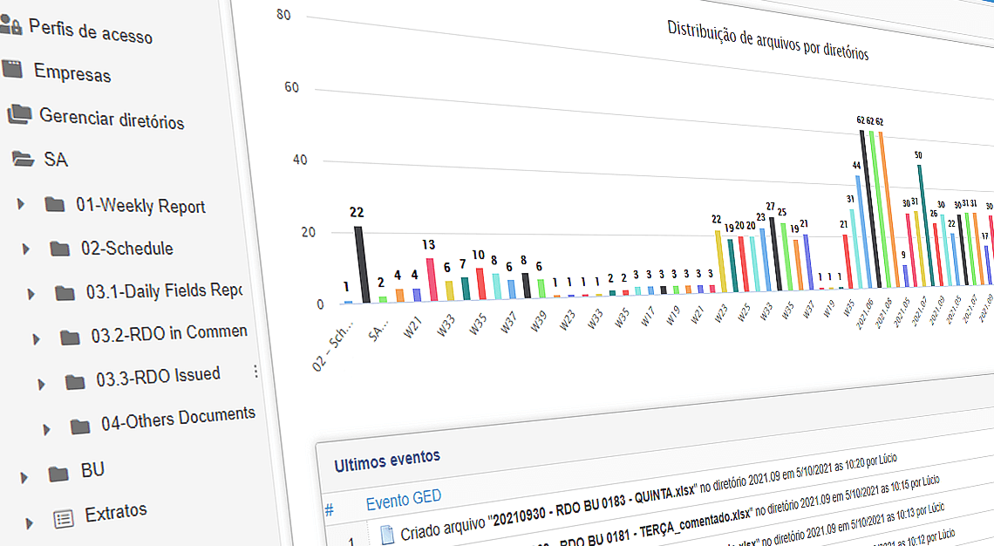This screenshot has height=546, width=994.
Task: Select the BU folder icon
Action: pos(60,469)
